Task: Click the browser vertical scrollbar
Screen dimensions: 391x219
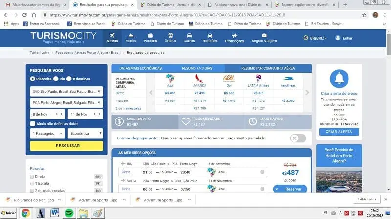Action: tap(388, 45)
